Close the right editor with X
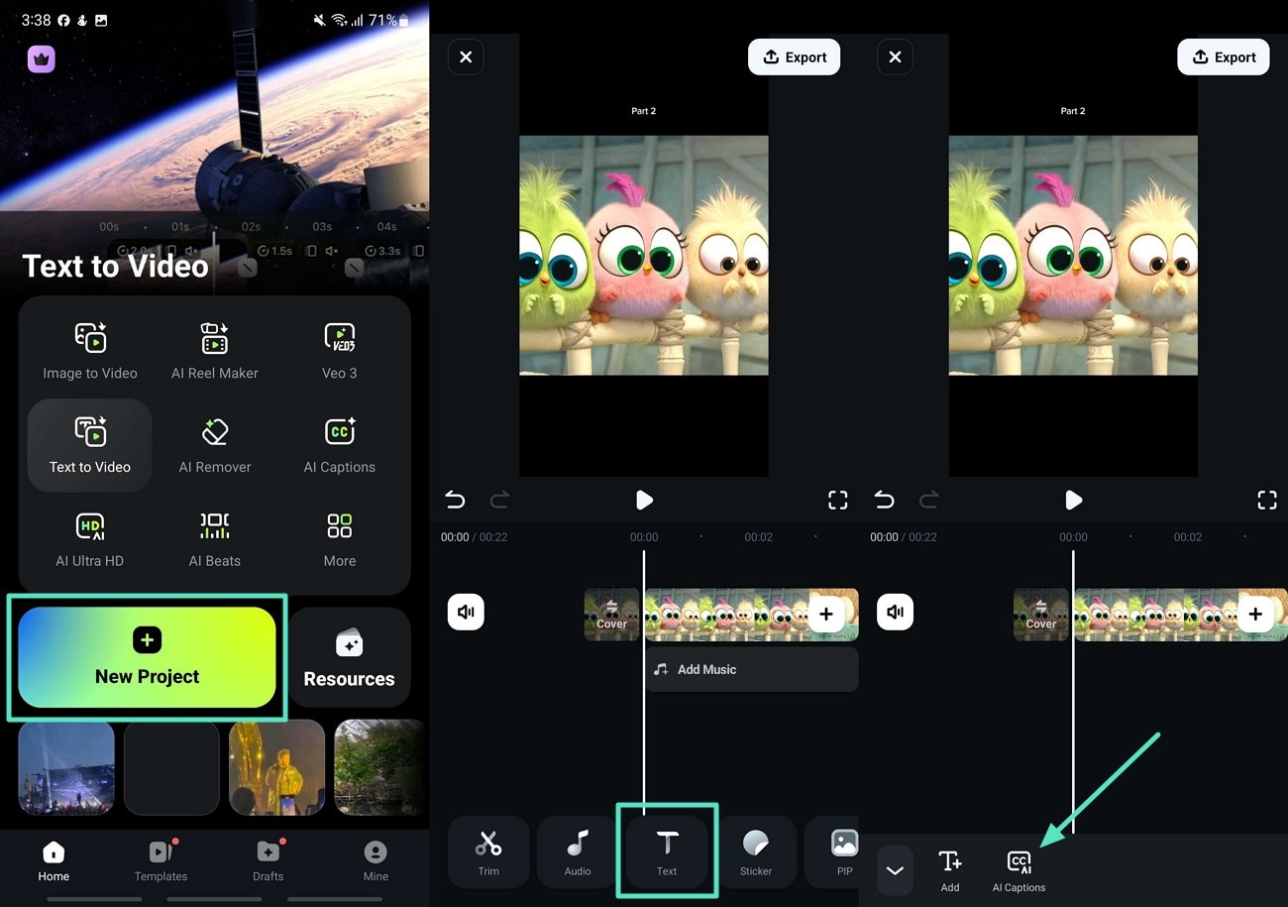1288x907 pixels. 895,57
